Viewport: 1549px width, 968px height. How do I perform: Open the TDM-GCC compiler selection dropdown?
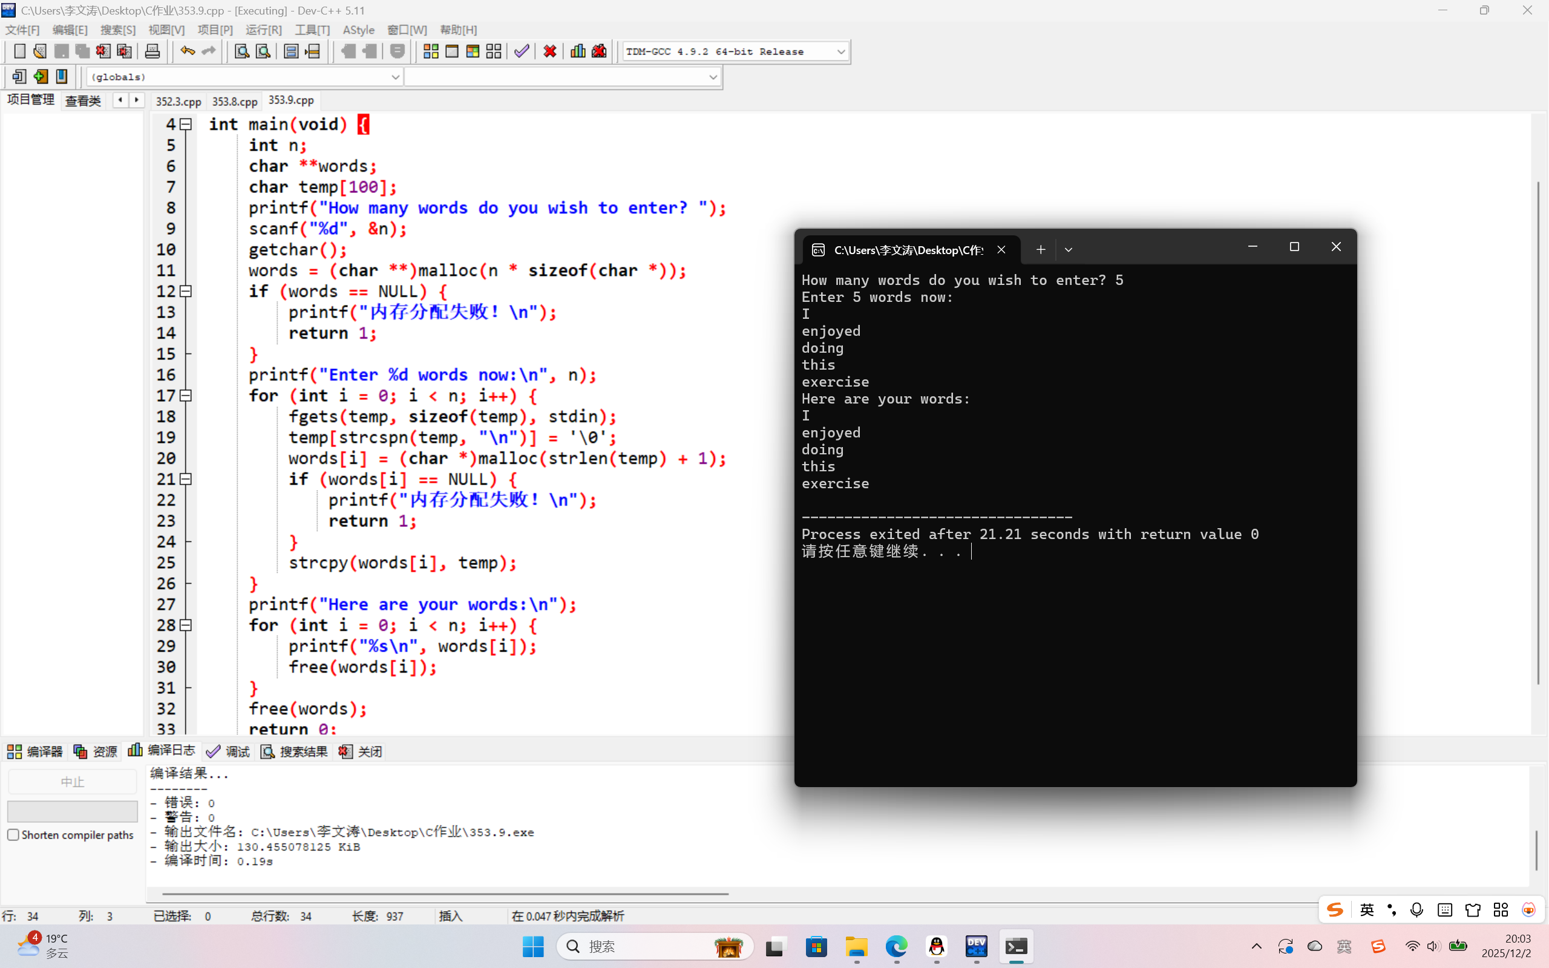[840, 51]
